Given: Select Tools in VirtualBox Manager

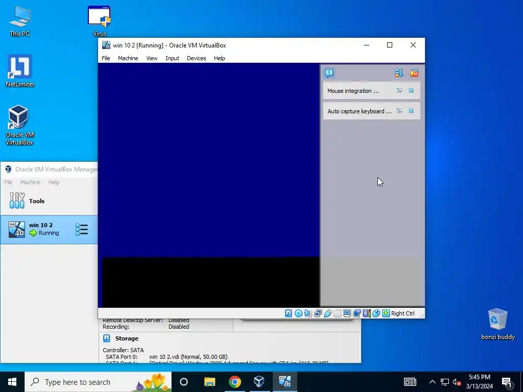Looking at the screenshot, I should (49, 201).
